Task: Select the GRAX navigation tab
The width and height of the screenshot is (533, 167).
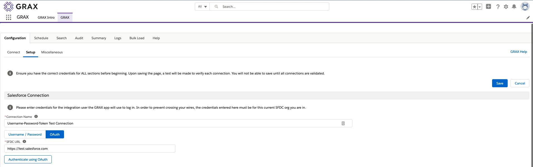Action: coord(65,18)
